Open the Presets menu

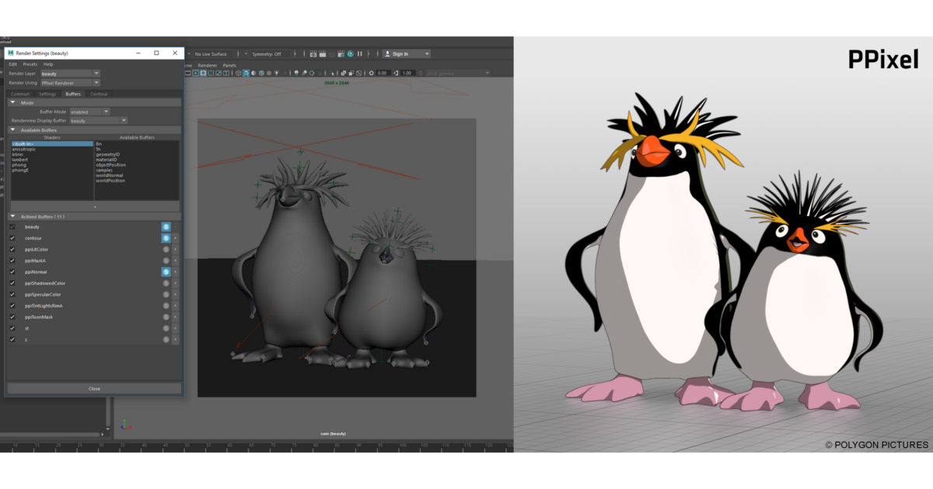pos(30,64)
